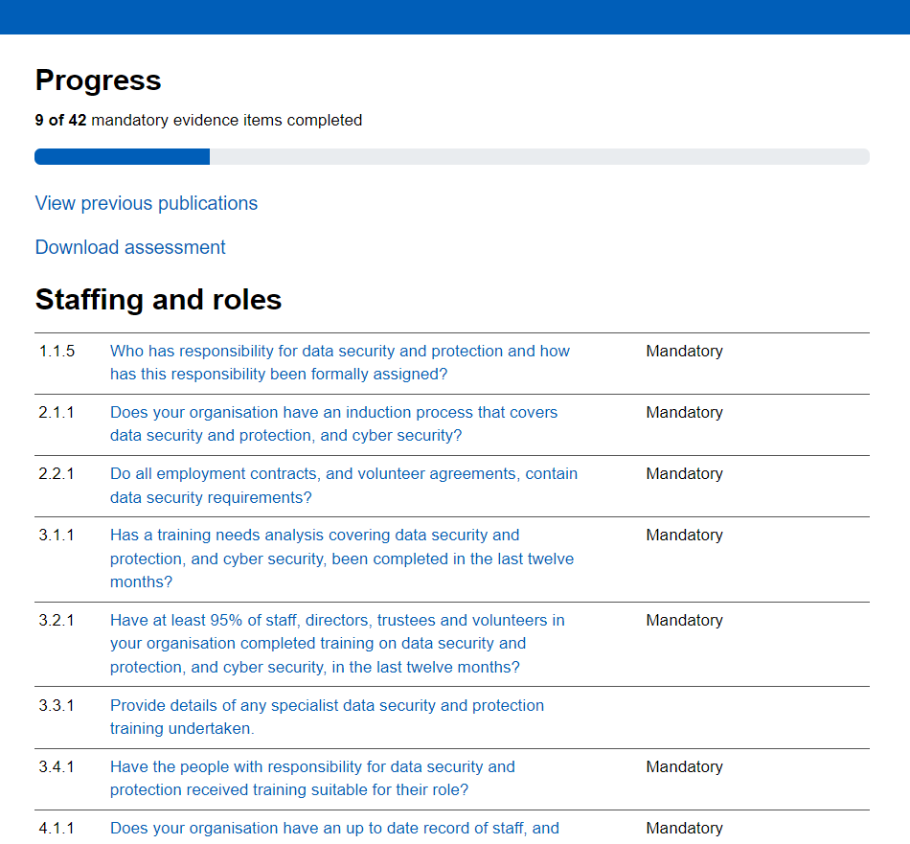
Task: Open the specialist training question 3.3.1
Action: click(328, 717)
